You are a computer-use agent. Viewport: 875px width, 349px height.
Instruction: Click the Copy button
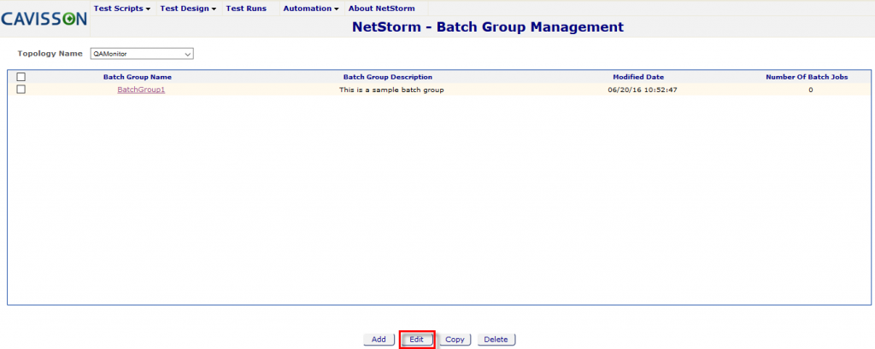(455, 340)
